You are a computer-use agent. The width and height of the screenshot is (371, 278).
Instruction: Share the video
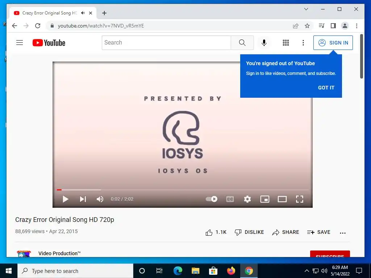pyautogui.click(x=285, y=232)
